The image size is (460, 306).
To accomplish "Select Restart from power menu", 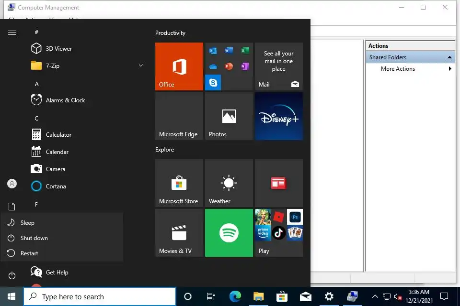I will tap(62, 253).
